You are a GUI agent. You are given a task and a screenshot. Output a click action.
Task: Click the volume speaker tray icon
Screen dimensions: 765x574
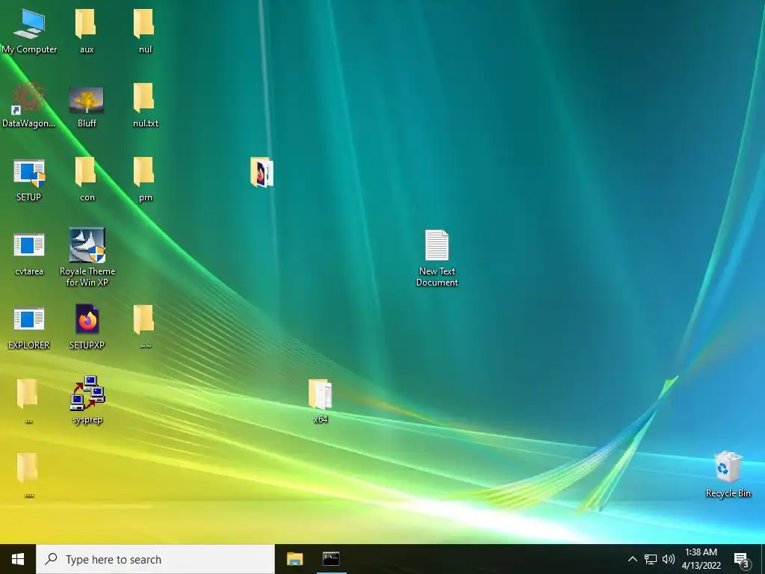(x=668, y=559)
